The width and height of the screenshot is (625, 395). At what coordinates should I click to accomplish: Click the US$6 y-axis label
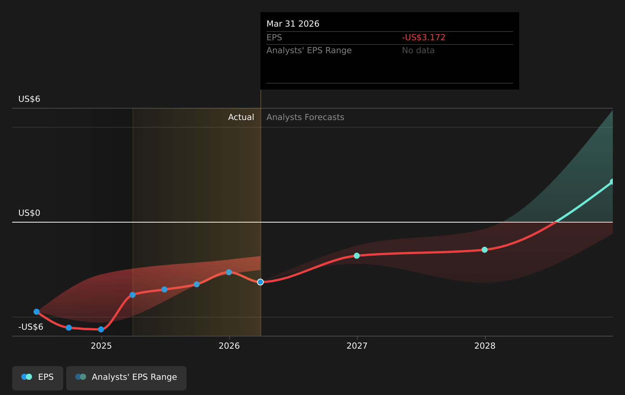[29, 99]
